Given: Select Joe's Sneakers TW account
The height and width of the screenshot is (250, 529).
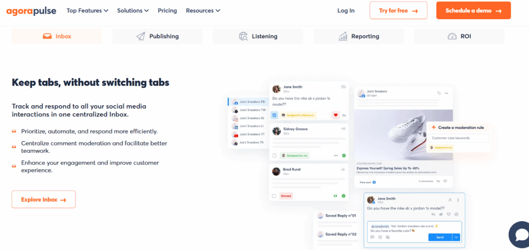Looking at the screenshot, I should tap(248, 110).
